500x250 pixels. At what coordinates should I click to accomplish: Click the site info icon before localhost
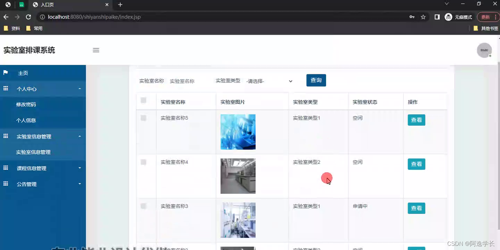(x=42, y=17)
